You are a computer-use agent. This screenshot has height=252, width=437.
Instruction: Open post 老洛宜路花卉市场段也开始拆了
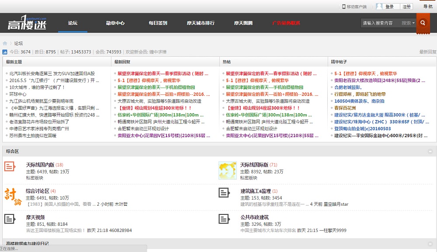[39, 122]
